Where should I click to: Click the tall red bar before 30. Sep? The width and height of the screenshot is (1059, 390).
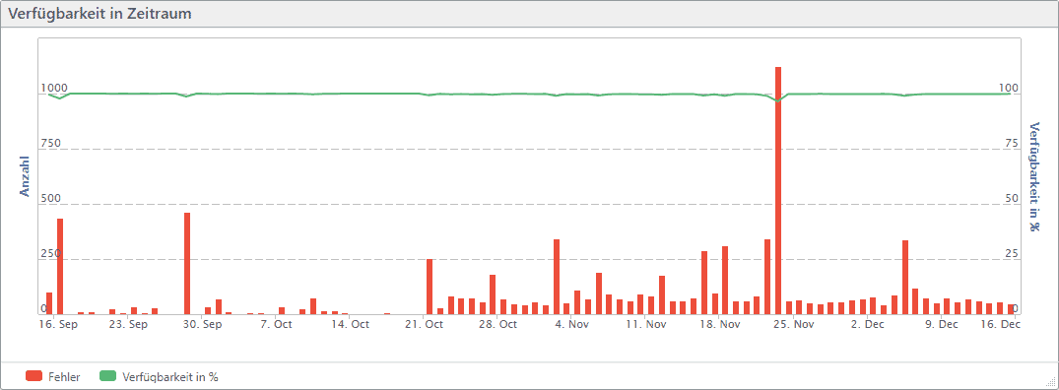coord(187,263)
